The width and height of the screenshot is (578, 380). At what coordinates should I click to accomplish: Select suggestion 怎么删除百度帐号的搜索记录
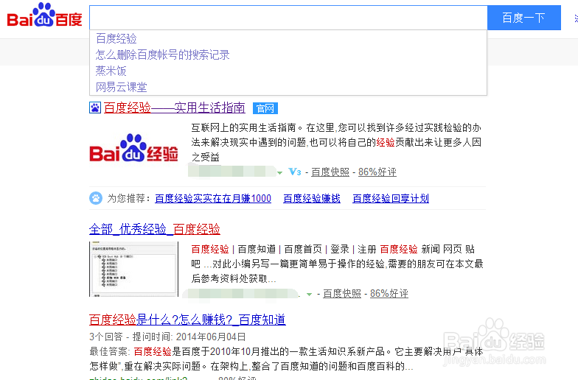point(288,54)
